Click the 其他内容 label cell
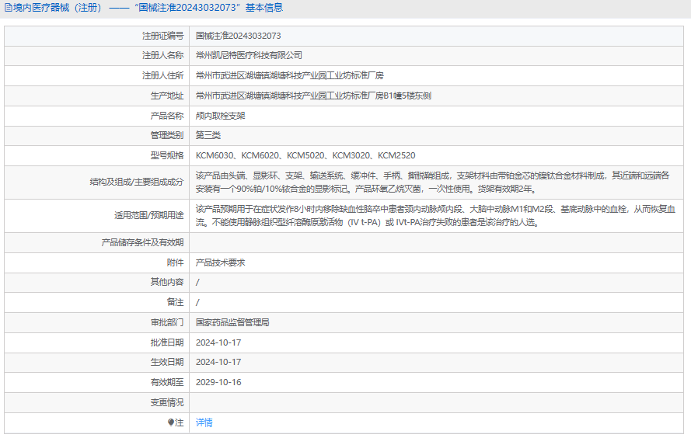Screen dimensions: 691x438 click(x=97, y=282)
